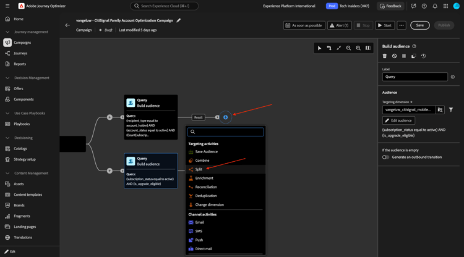Image resolution: width=464 pixels, height=257 pixels.
Task: Select SMS channel activity
Action: tap(225, 231)
